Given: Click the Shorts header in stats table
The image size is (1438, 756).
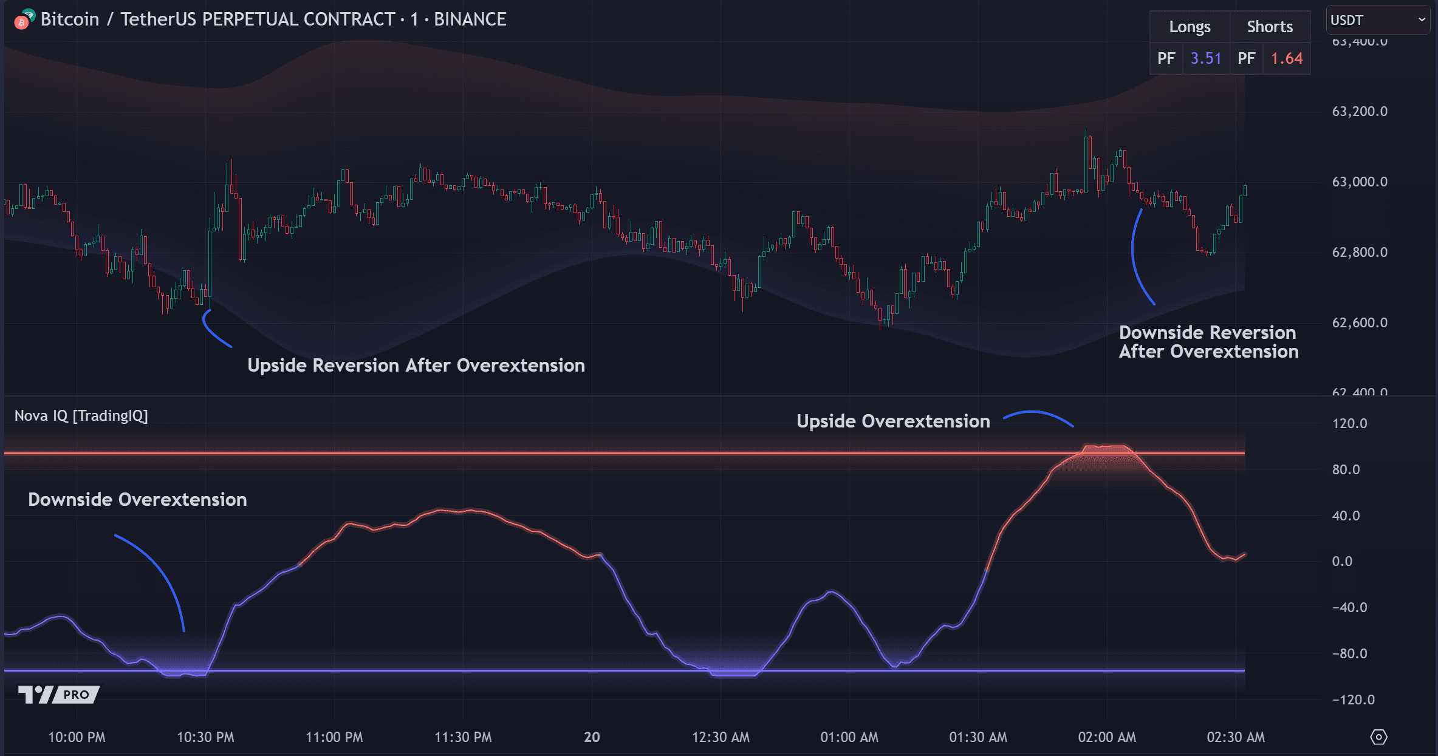Looking at the screenshot, I should pyautogui.click(x=1270, y=27).
